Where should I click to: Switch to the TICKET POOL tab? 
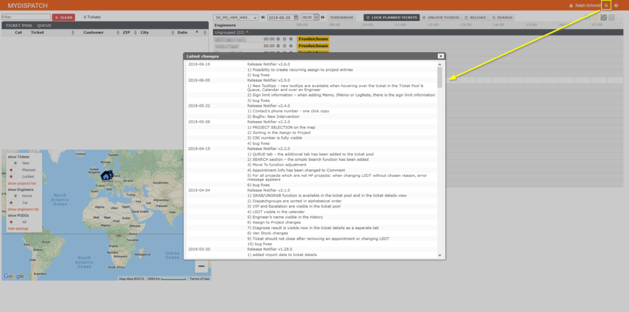click(x=19, y=26)
